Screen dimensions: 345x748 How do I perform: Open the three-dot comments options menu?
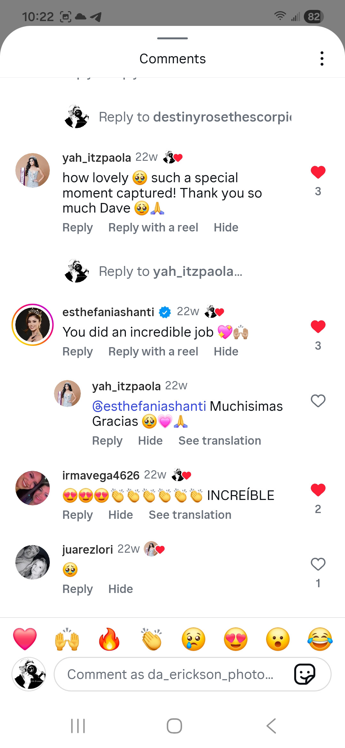pyautogui.click(x=322, y=59)
